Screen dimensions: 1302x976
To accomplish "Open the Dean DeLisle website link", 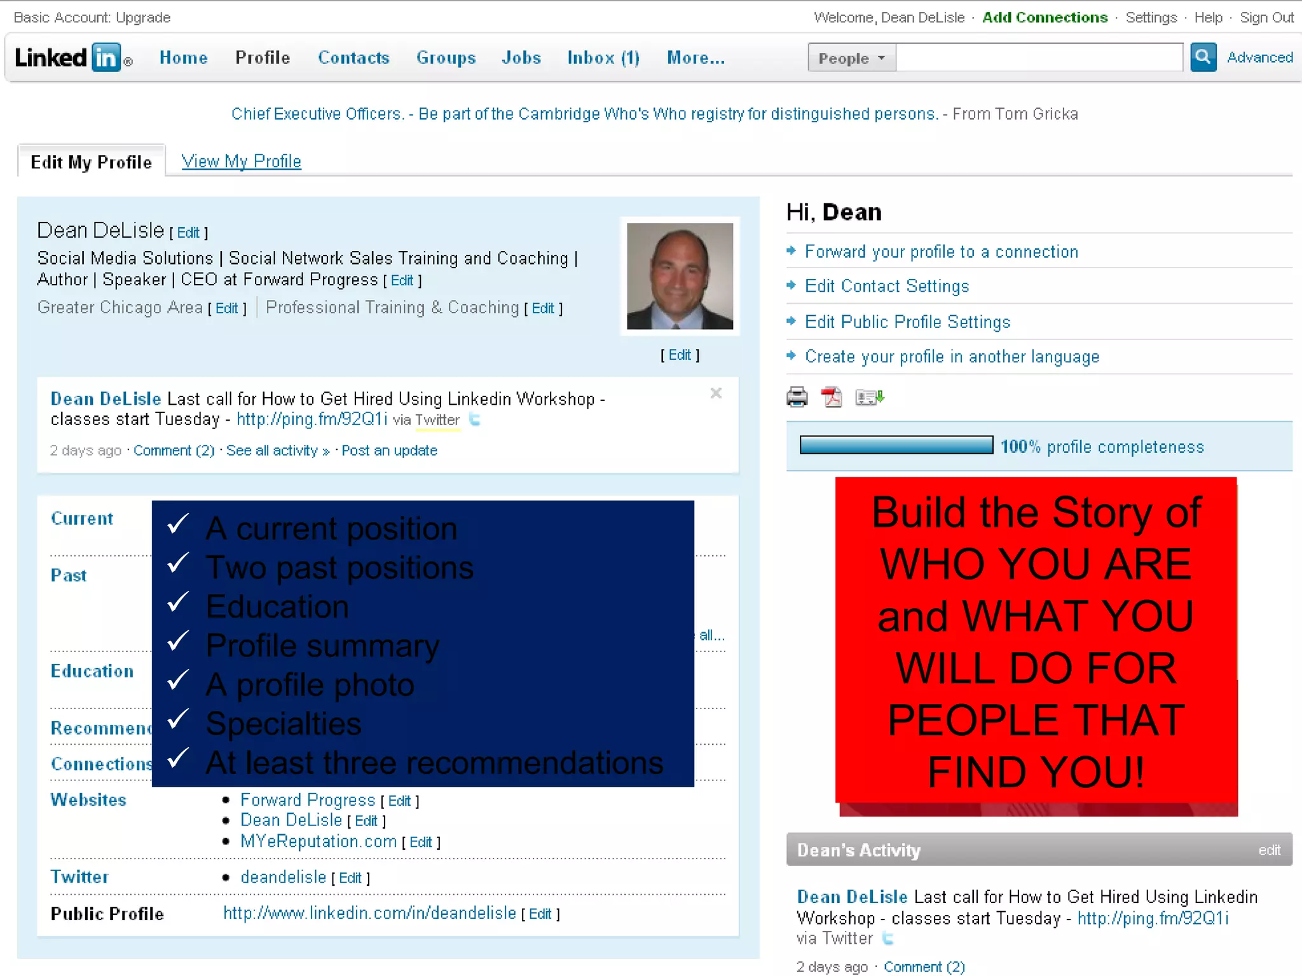I will 291,820.
